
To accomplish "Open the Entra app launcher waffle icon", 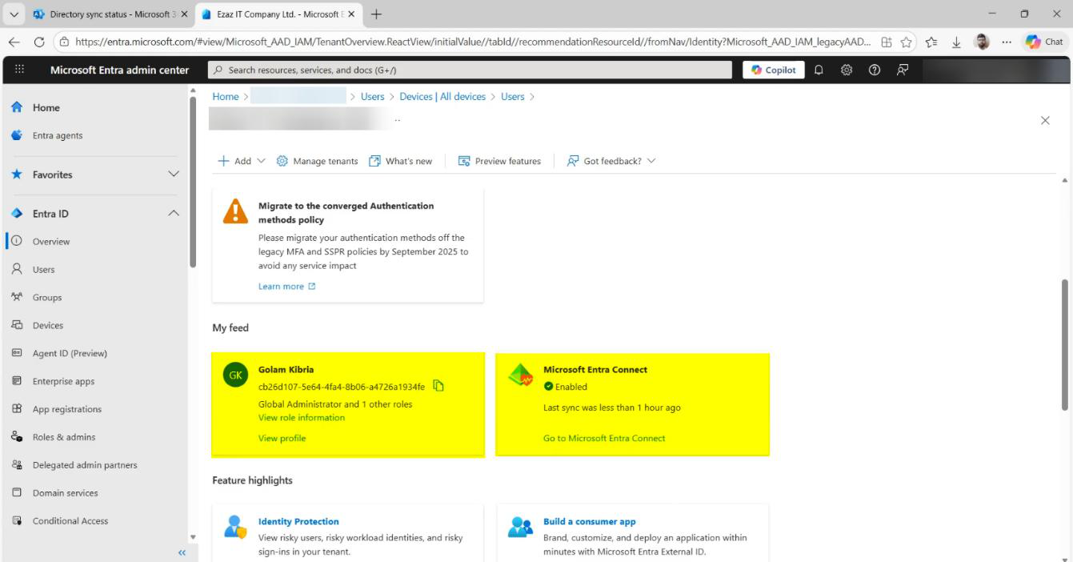I will [x=19, y=70].
